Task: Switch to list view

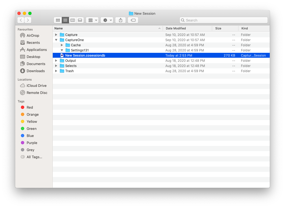Action: [65, 20]
